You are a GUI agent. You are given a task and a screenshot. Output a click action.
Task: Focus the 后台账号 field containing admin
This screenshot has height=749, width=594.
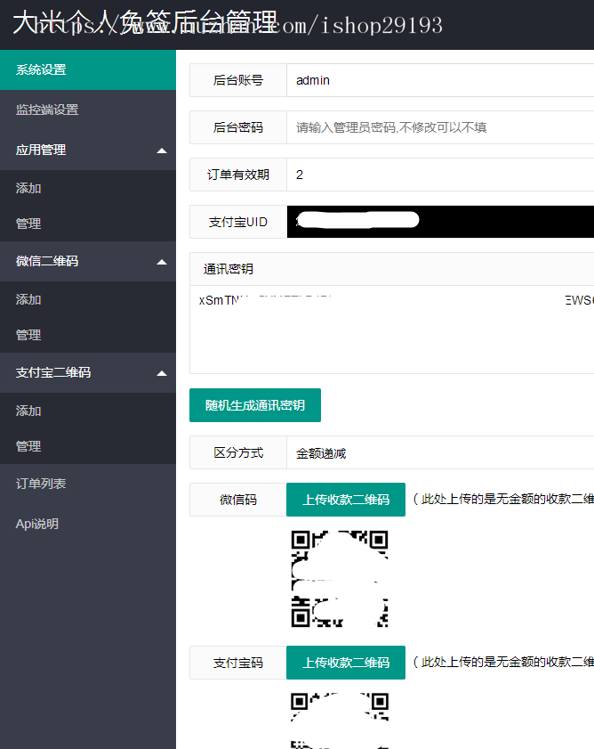(x=440, y=80)
